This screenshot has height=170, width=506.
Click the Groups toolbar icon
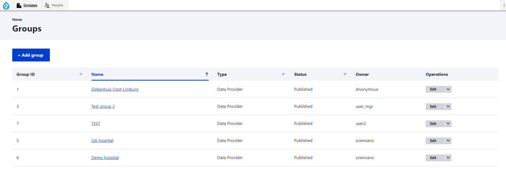tap(19, 5)
